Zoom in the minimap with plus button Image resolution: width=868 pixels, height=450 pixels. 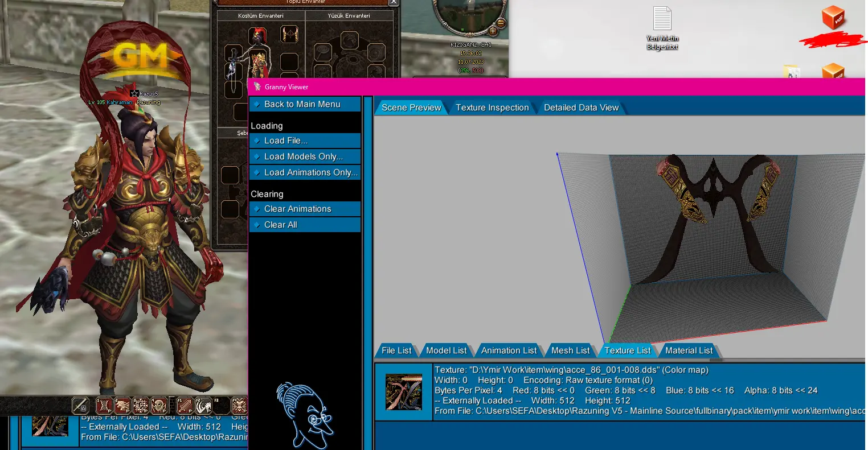(x=493, y=31)
